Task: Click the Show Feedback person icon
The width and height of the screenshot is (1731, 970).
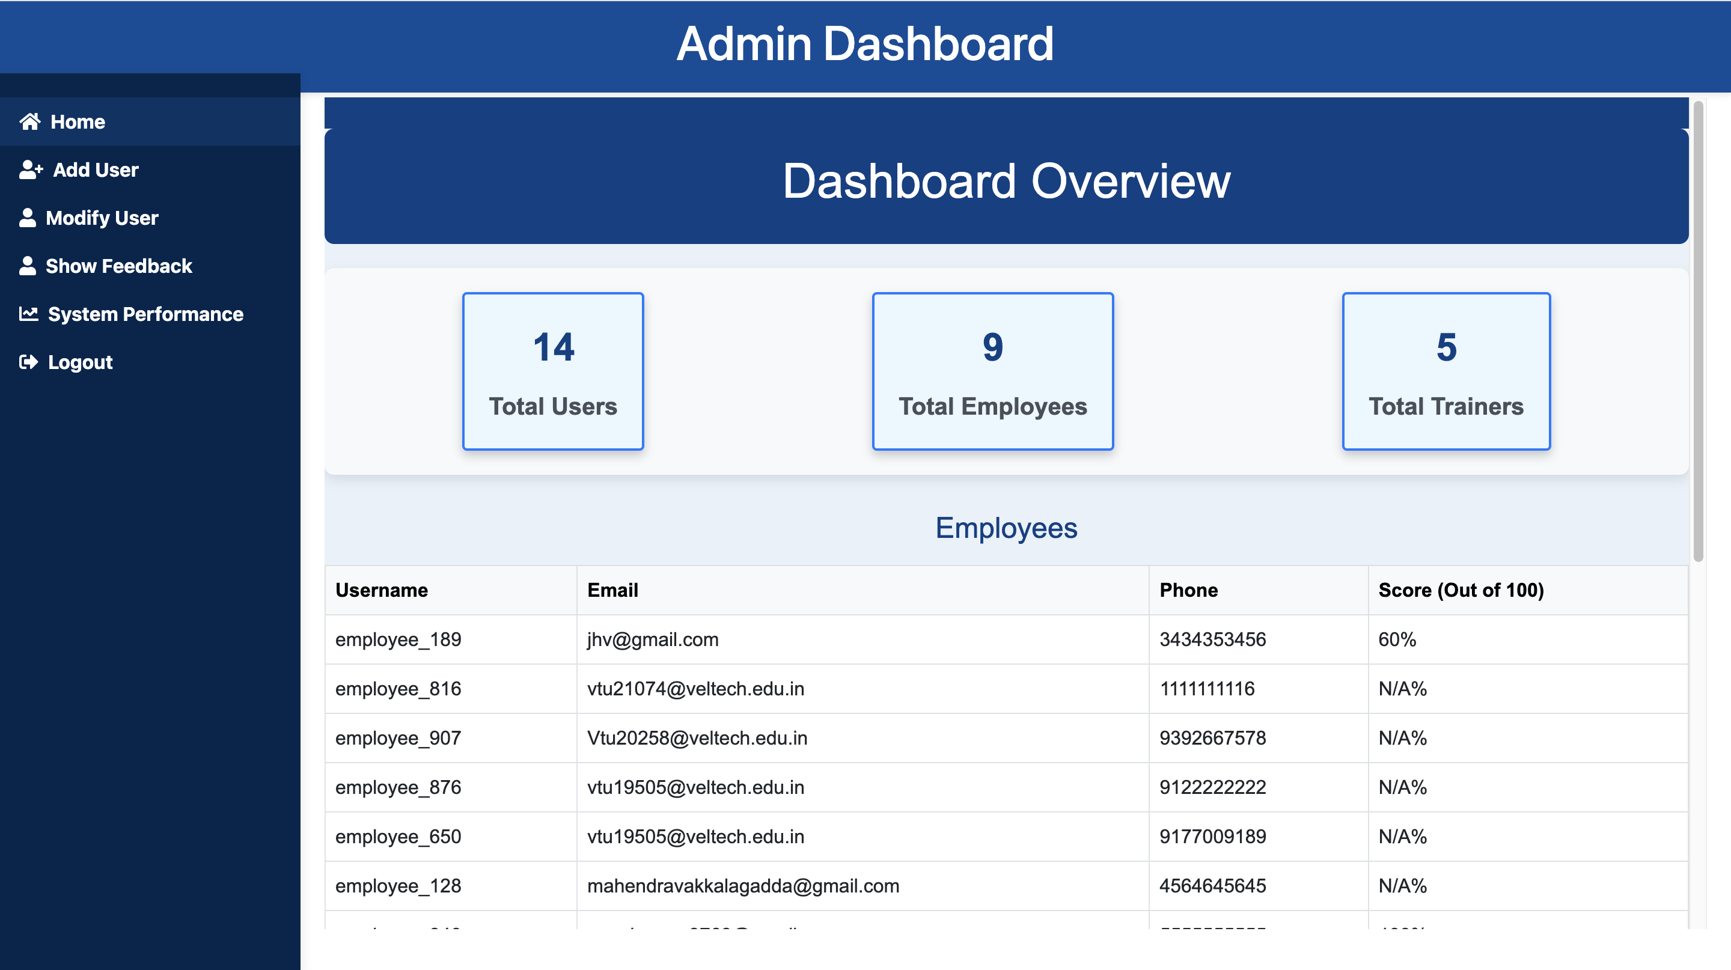Action: pos(28,266)
